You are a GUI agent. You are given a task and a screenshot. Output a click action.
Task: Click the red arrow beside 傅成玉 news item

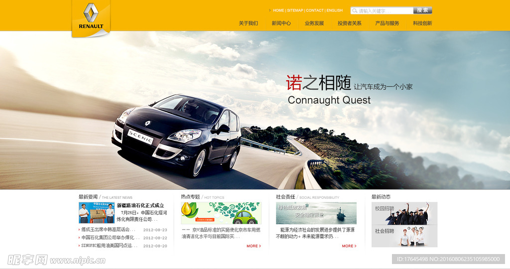[79, 230]
